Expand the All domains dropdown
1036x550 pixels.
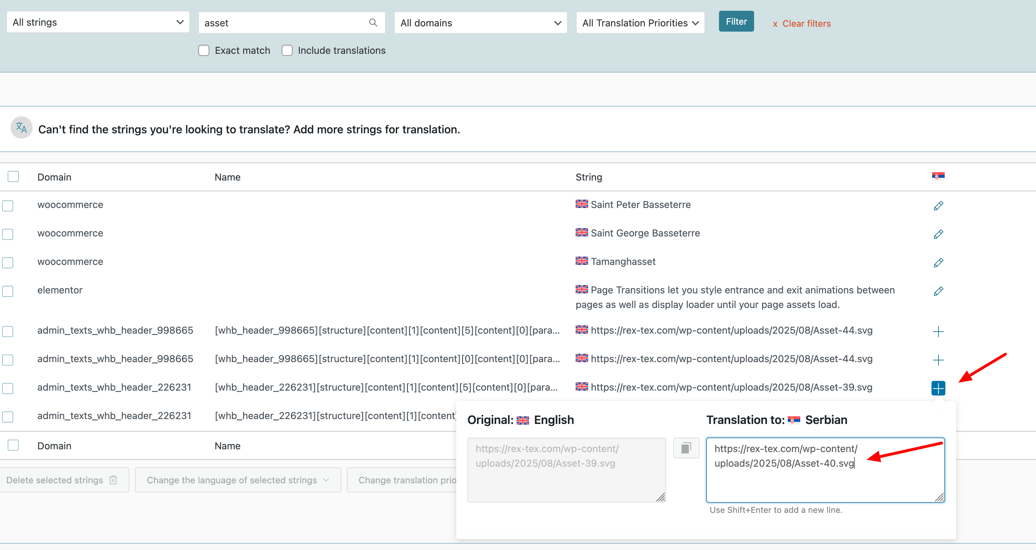(480, 23)
